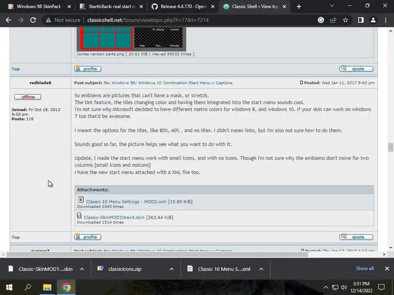Click the offline status badge
The width and height of the screenshot is (394, 295).
(28, 97)
